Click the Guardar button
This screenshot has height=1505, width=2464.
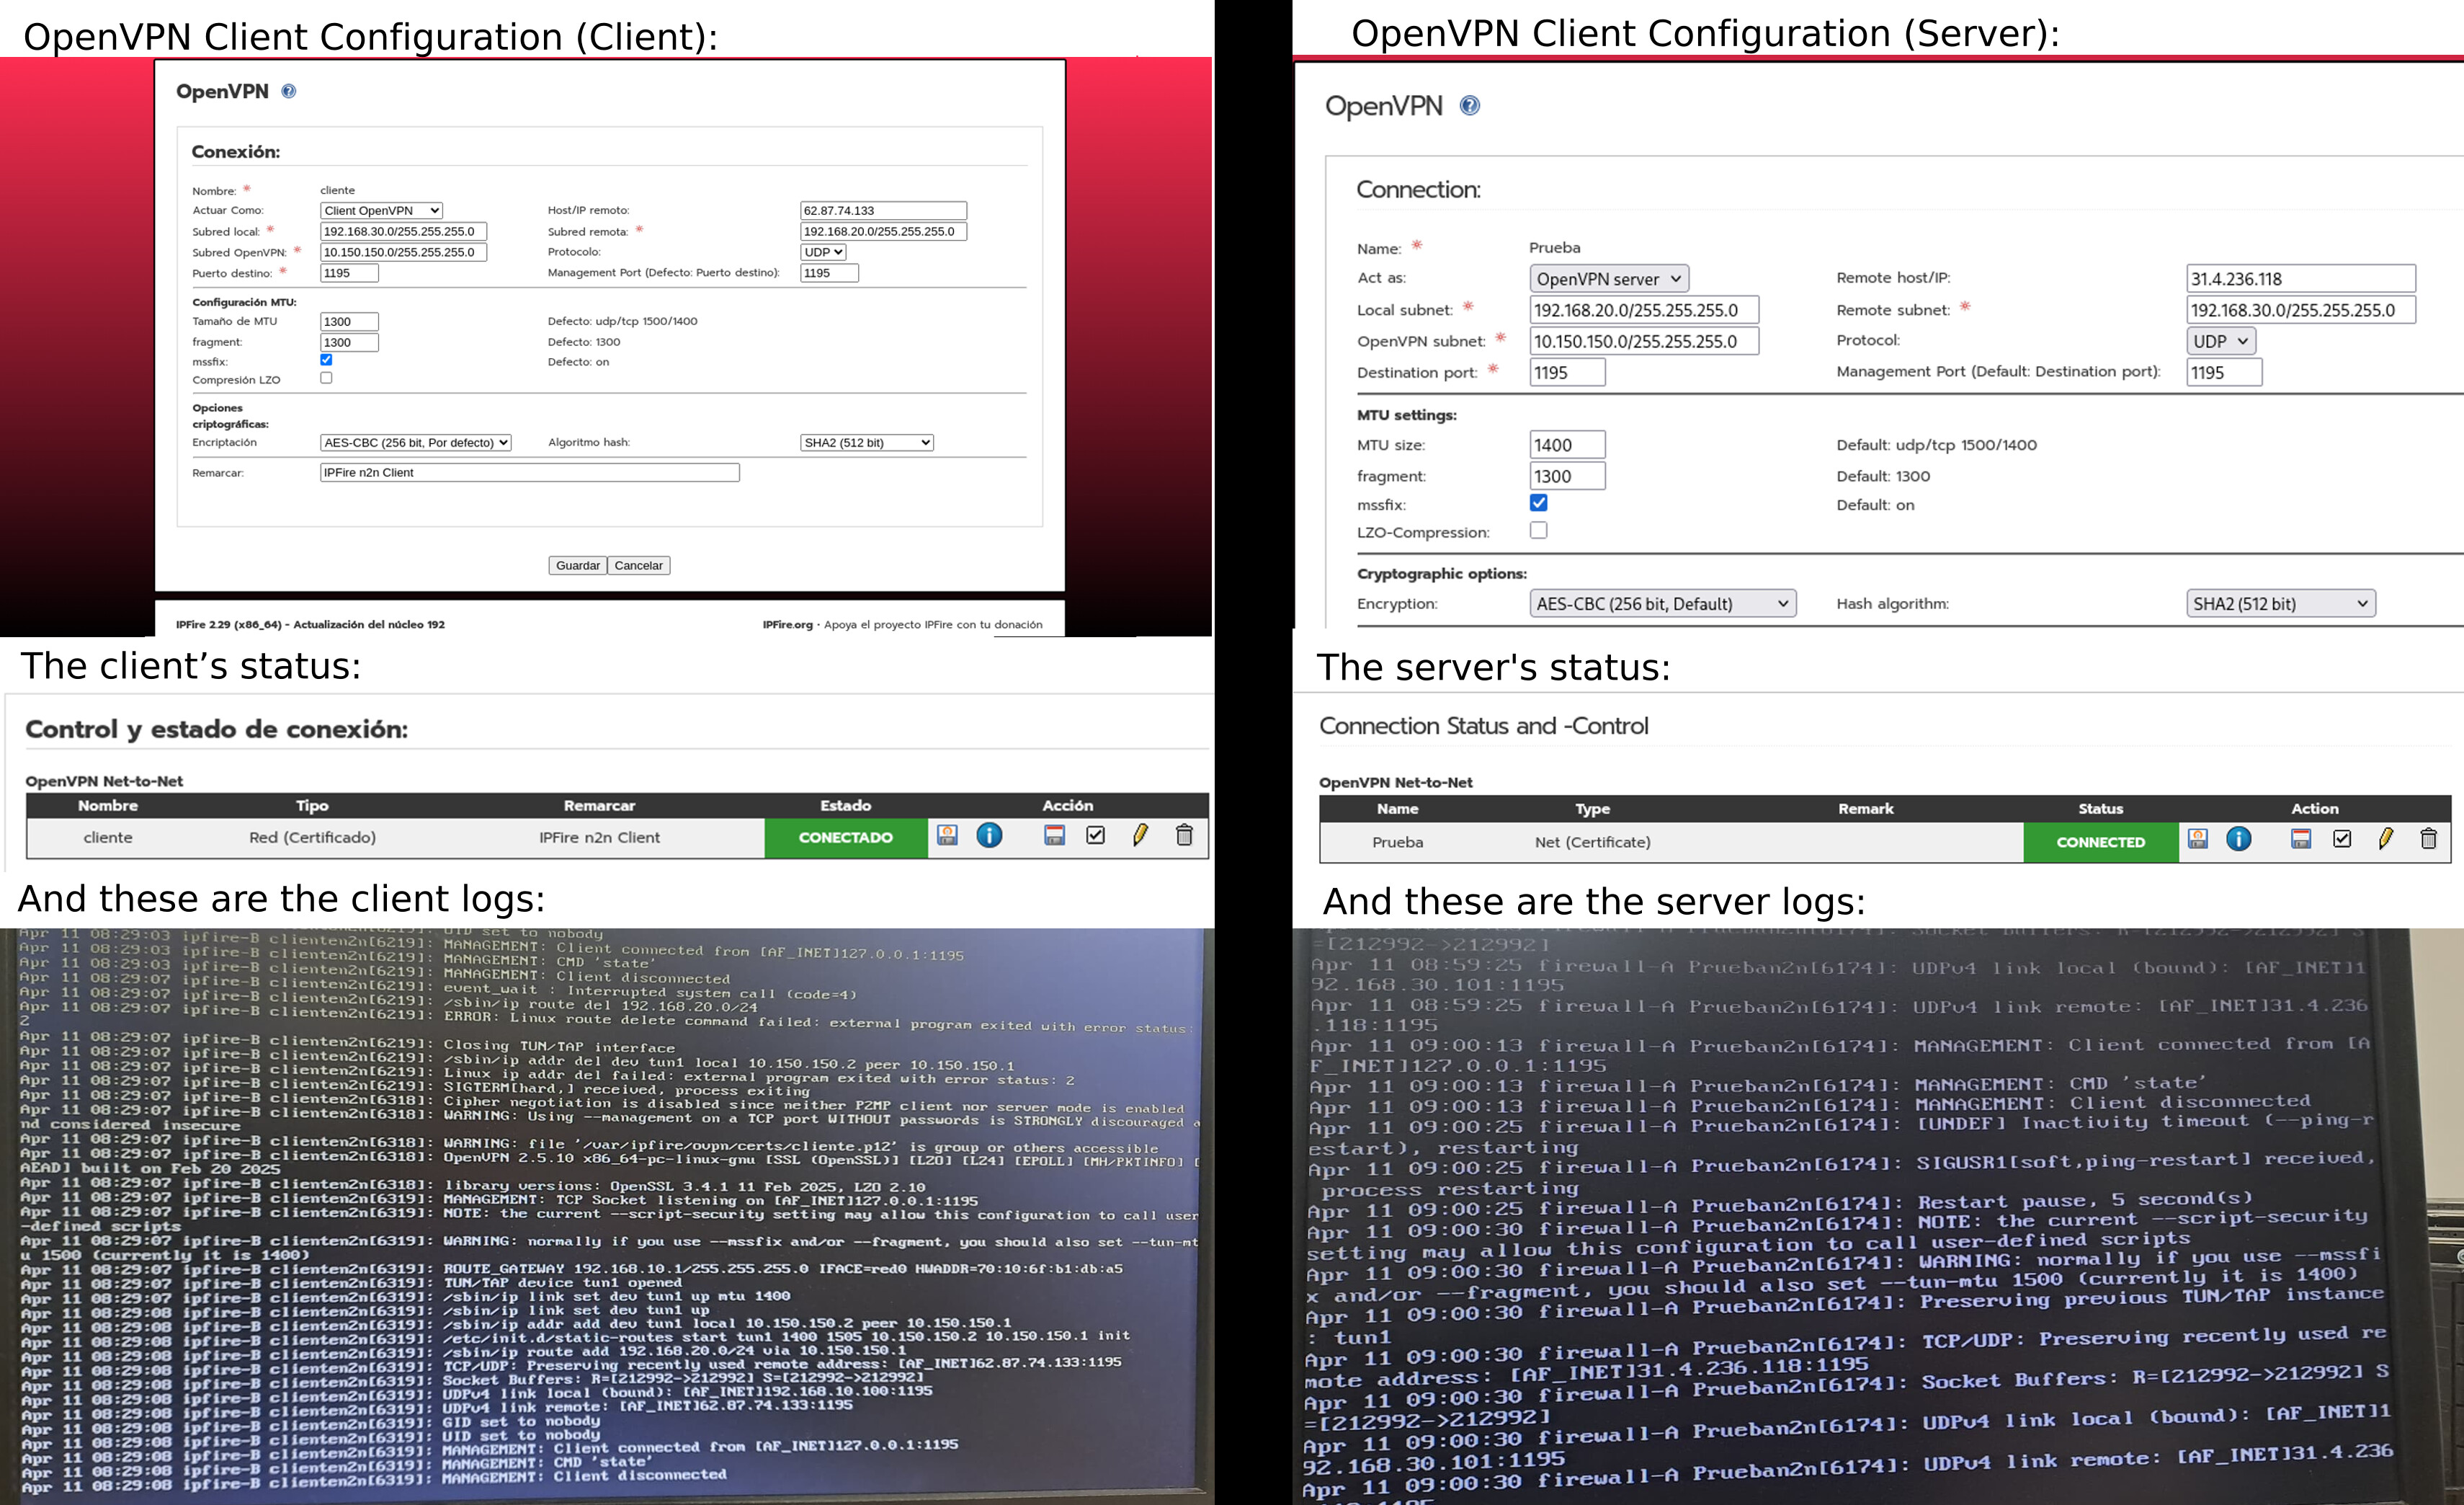[x=577, y=565]
